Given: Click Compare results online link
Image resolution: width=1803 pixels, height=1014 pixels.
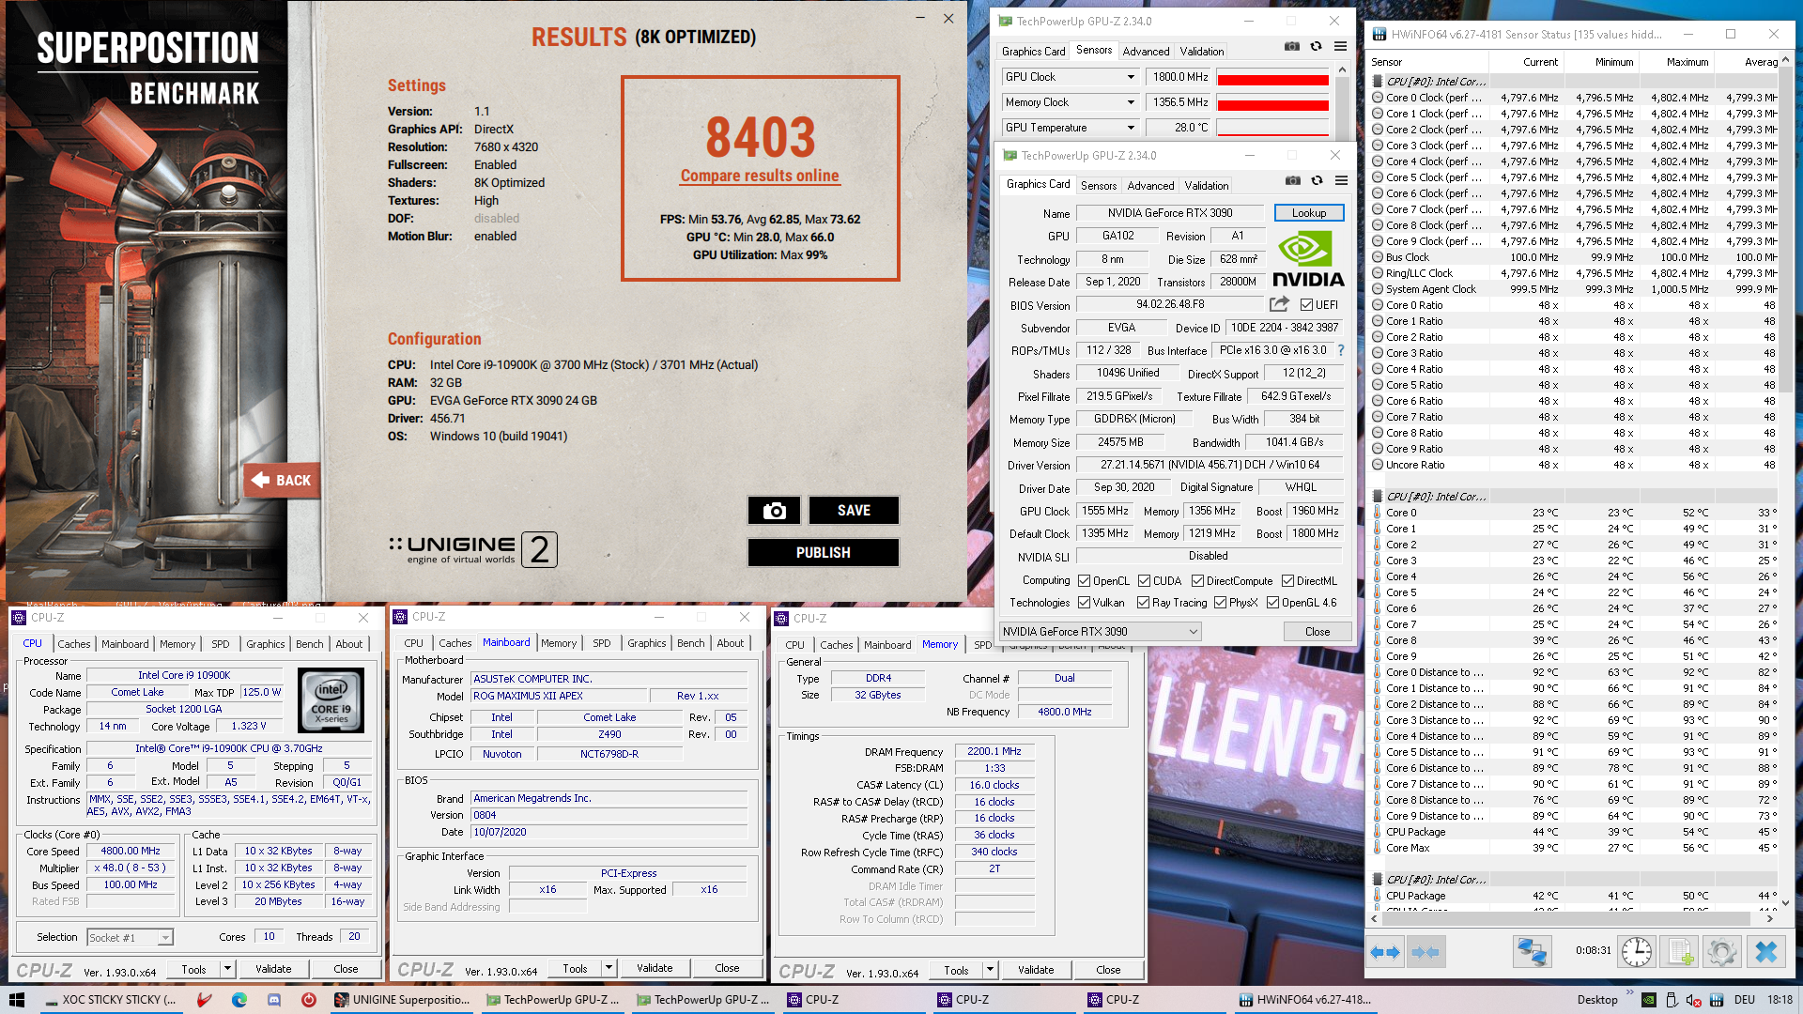Looking at the screenshot, I should (x=760, y=176).
